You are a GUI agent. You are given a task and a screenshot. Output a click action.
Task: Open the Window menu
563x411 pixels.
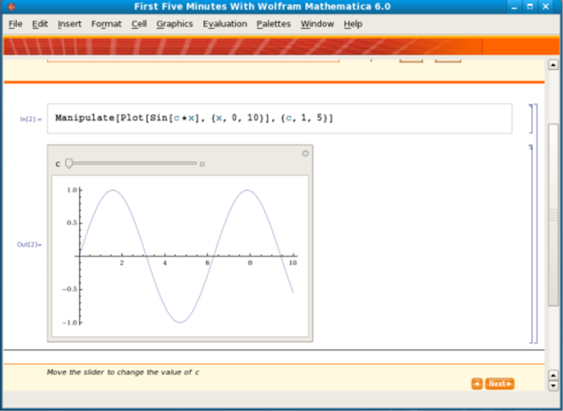pos(318,24)
